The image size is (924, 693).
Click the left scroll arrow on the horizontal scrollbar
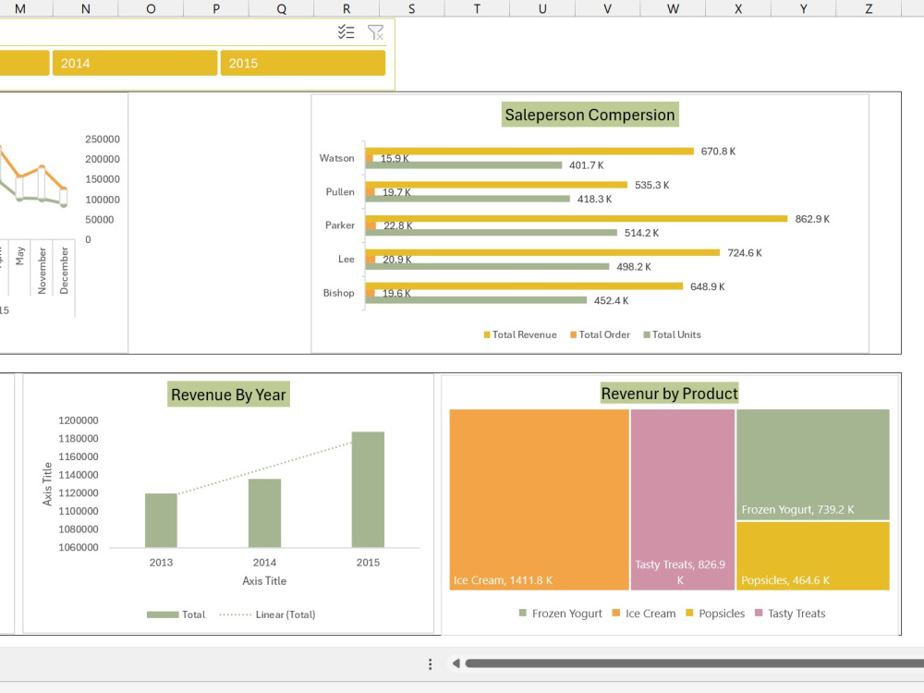(x=455, y=663)
